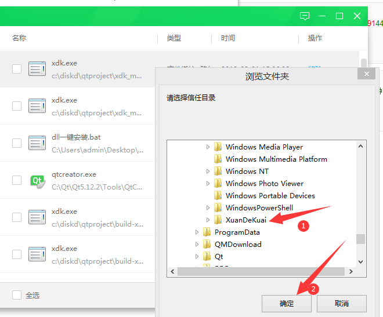Click the C:\Qt\Qt5.12.2\Tools path text
Image resolution: width=383 pixels, height=317 pixels.
click(97, 187)
